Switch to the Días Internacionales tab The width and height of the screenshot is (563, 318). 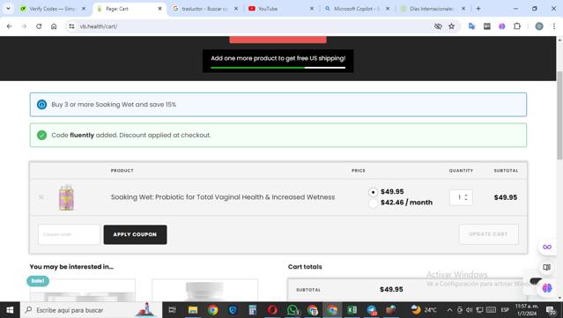pos(432,9)
